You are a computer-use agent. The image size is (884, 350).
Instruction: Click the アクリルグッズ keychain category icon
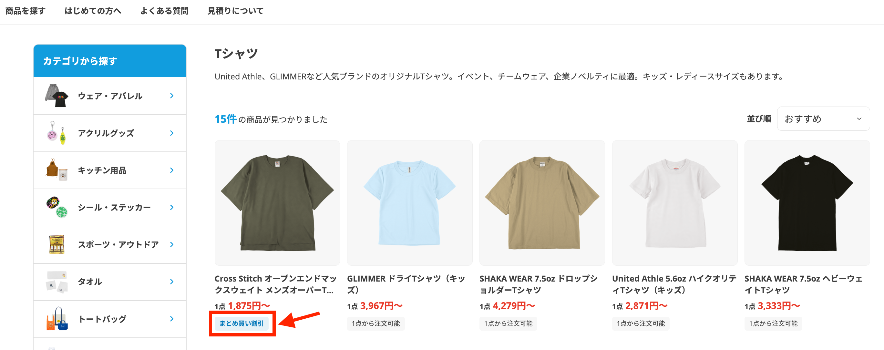click(57, 133)
